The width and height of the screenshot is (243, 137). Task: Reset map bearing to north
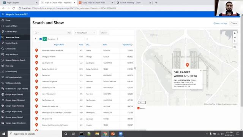click(x=235, y=41)
